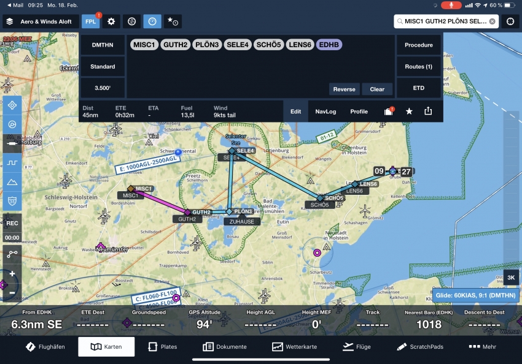The width and height of the screenshot is (522, 364).
Task: Tap the Neumünster airport symbol on map
Action: point(100,247)
